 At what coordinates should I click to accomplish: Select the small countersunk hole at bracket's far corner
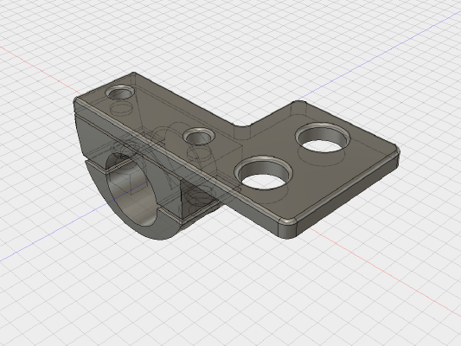tap(120, 92)
